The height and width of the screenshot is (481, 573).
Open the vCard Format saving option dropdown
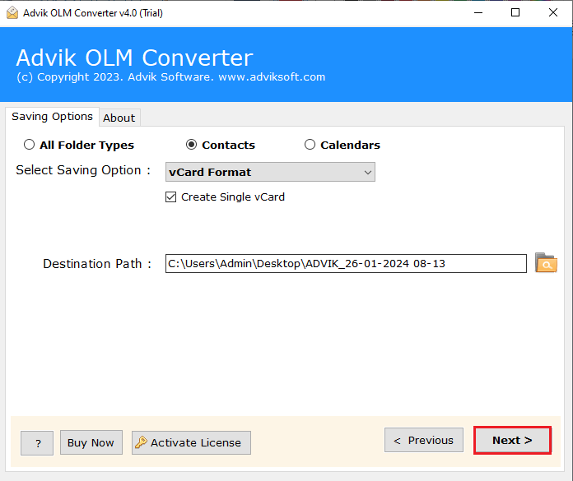pos(270,172)
